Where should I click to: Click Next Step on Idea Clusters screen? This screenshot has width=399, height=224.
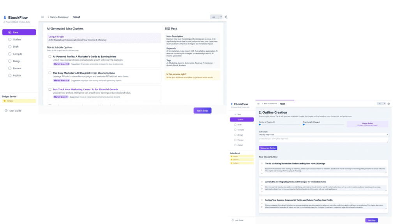coord(202,110)
